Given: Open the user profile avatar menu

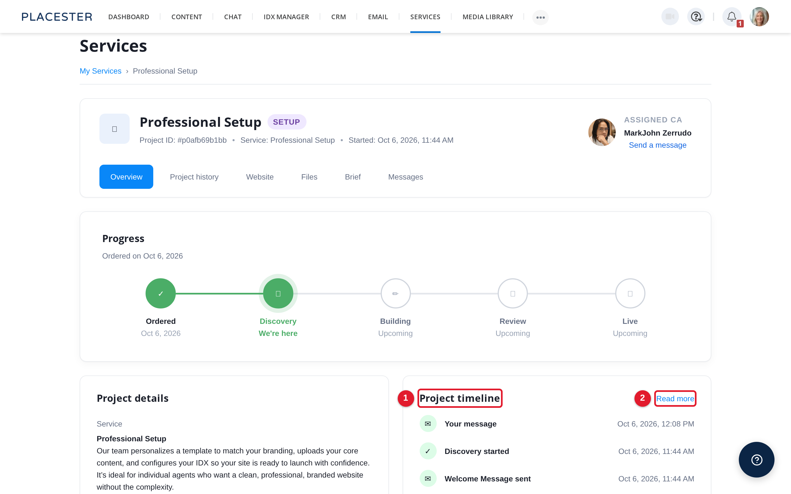Looking at the screenshot, I should pos(759,17).
